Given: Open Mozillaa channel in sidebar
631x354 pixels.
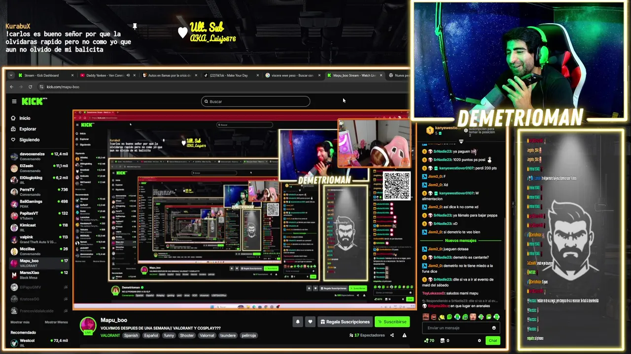Looking at the screenshot, I should 39,251.
